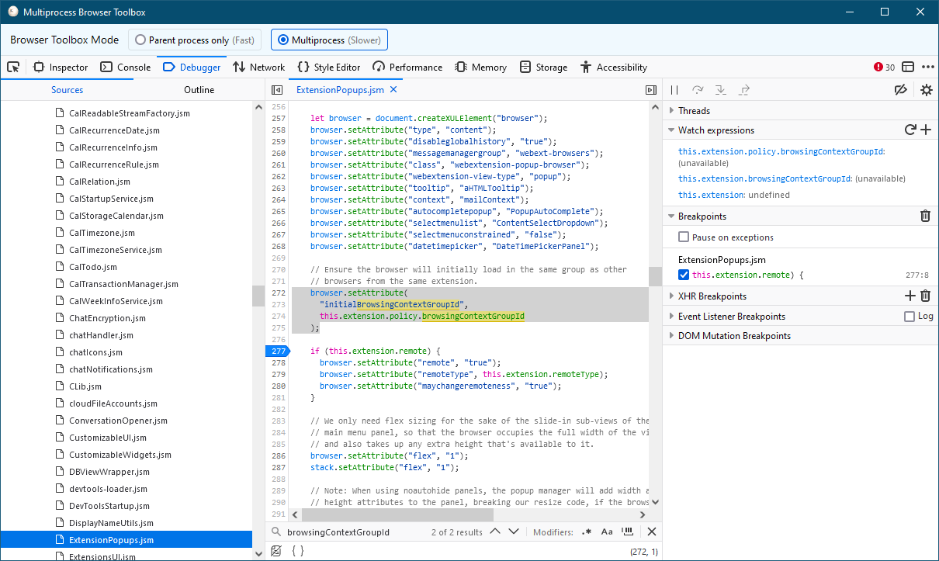Viewport: 939px width, 561px height.
Task: Select the Parent process only radio option
Action: (x=194, y=40)
